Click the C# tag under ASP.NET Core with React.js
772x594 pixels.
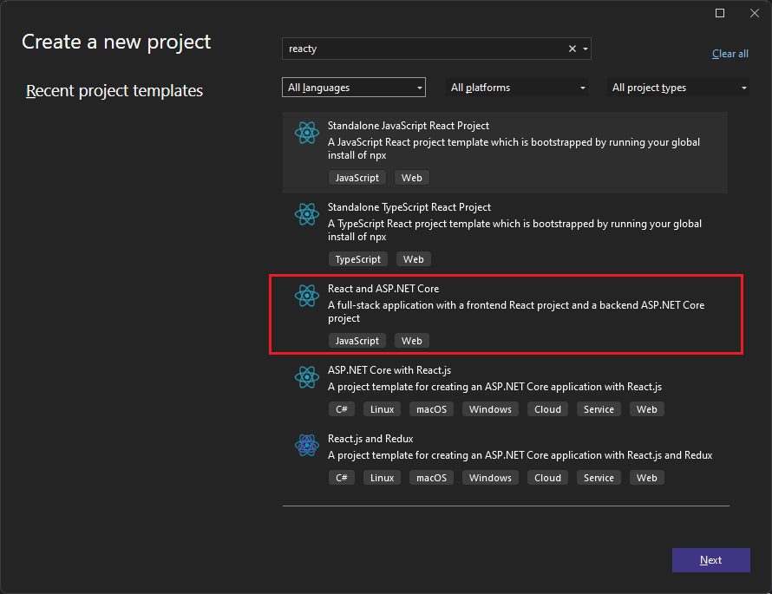tap(341, 408)
